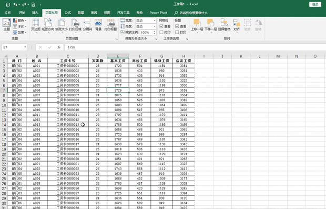
Task: Open 对齐 align options
Action: pyautogui.click(x=237, y=26)
